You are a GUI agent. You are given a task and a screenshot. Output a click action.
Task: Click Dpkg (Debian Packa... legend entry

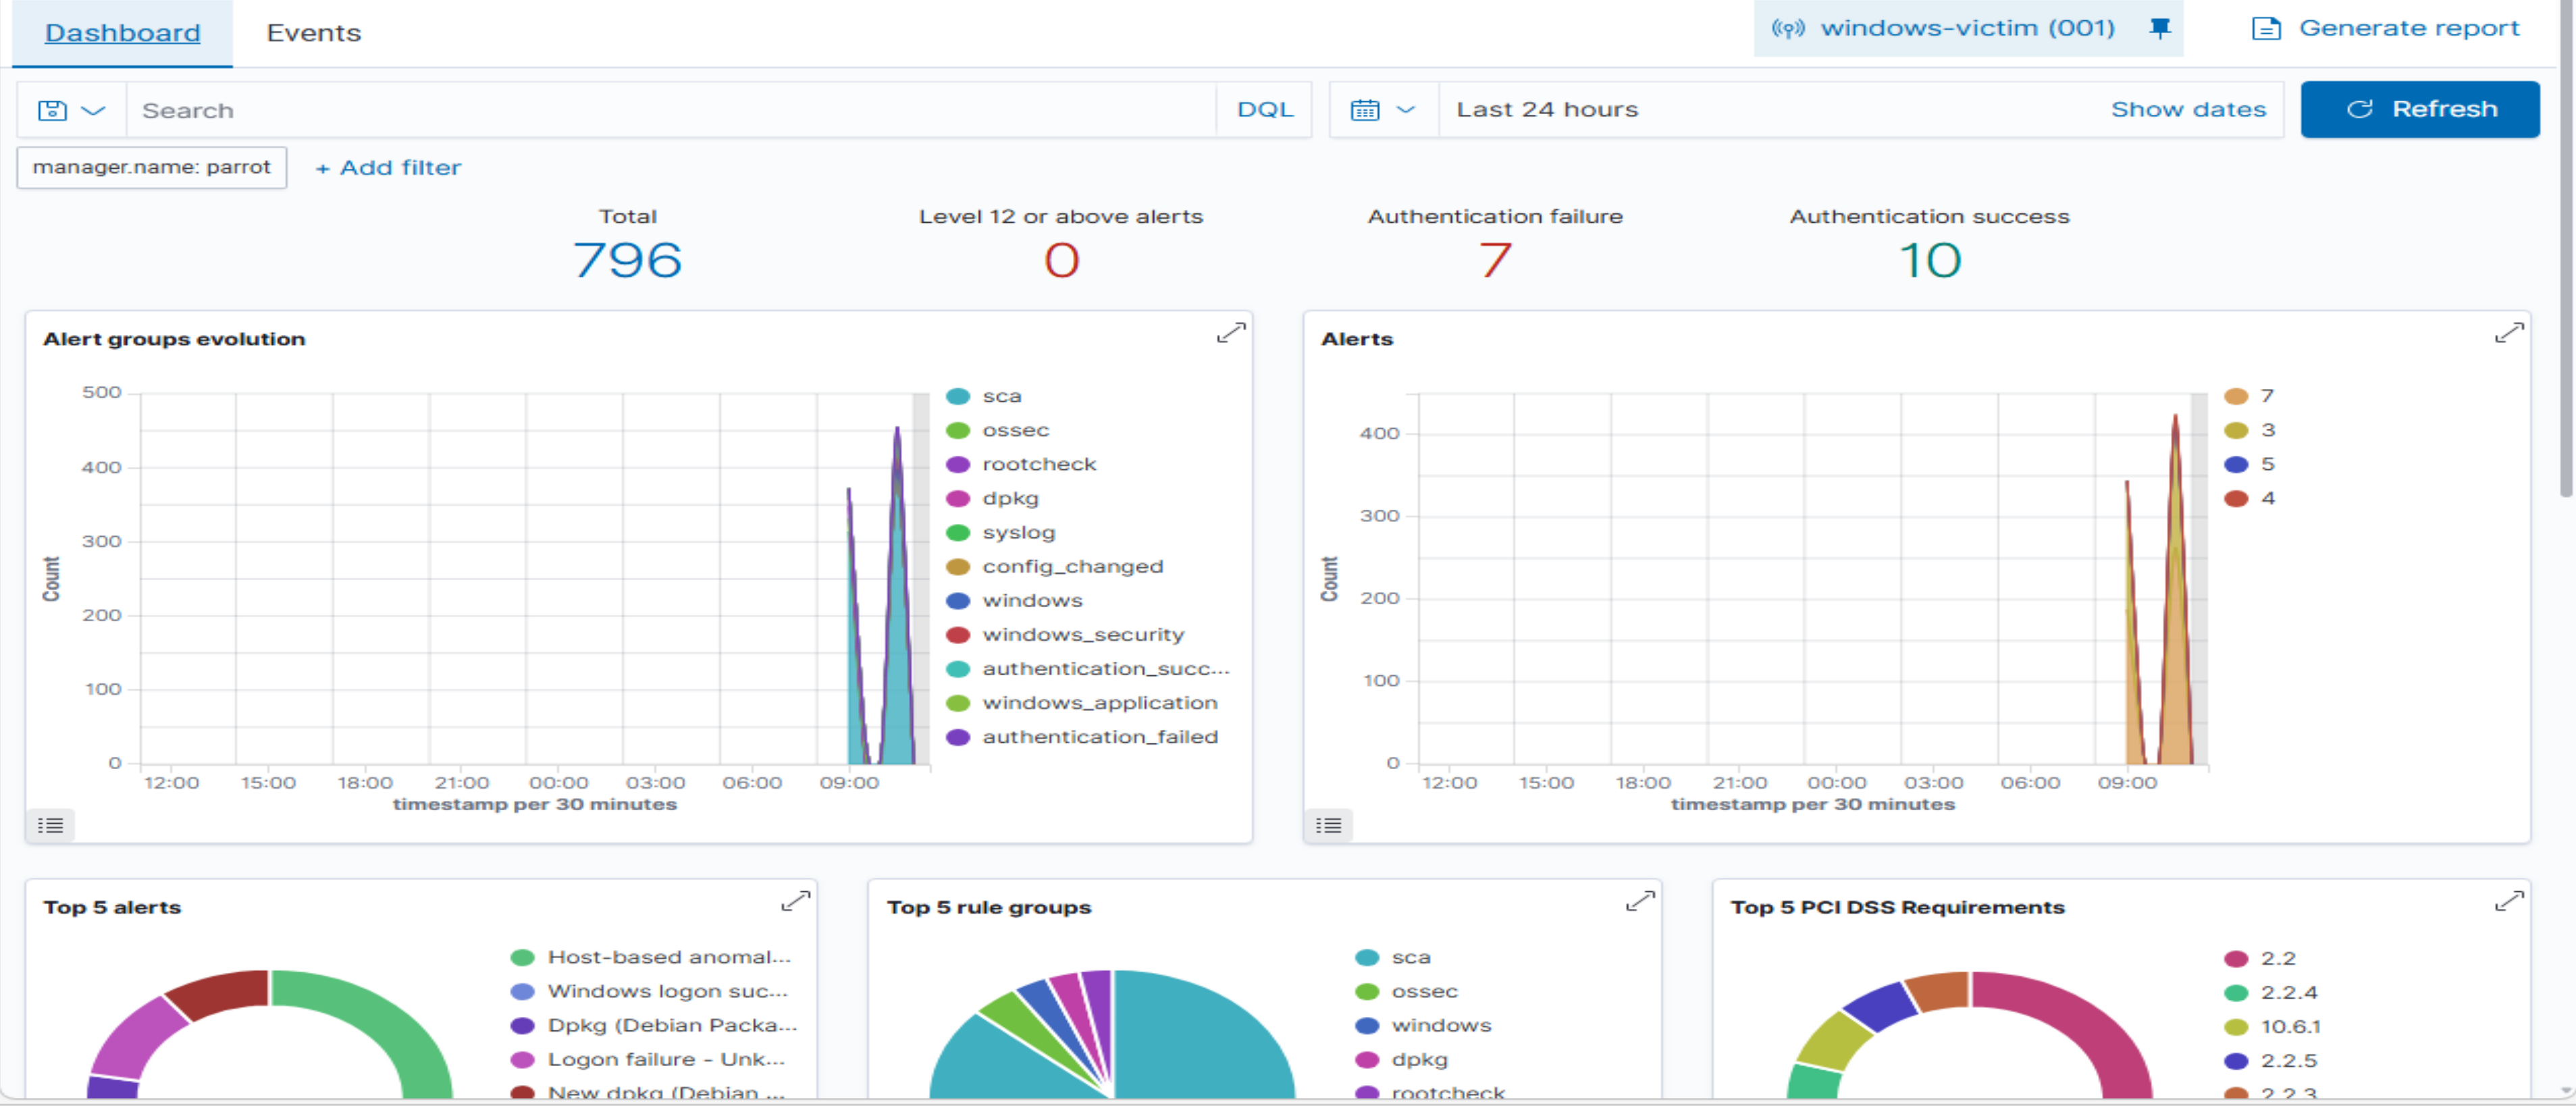pyautogui.click(x=672, y=1025)
